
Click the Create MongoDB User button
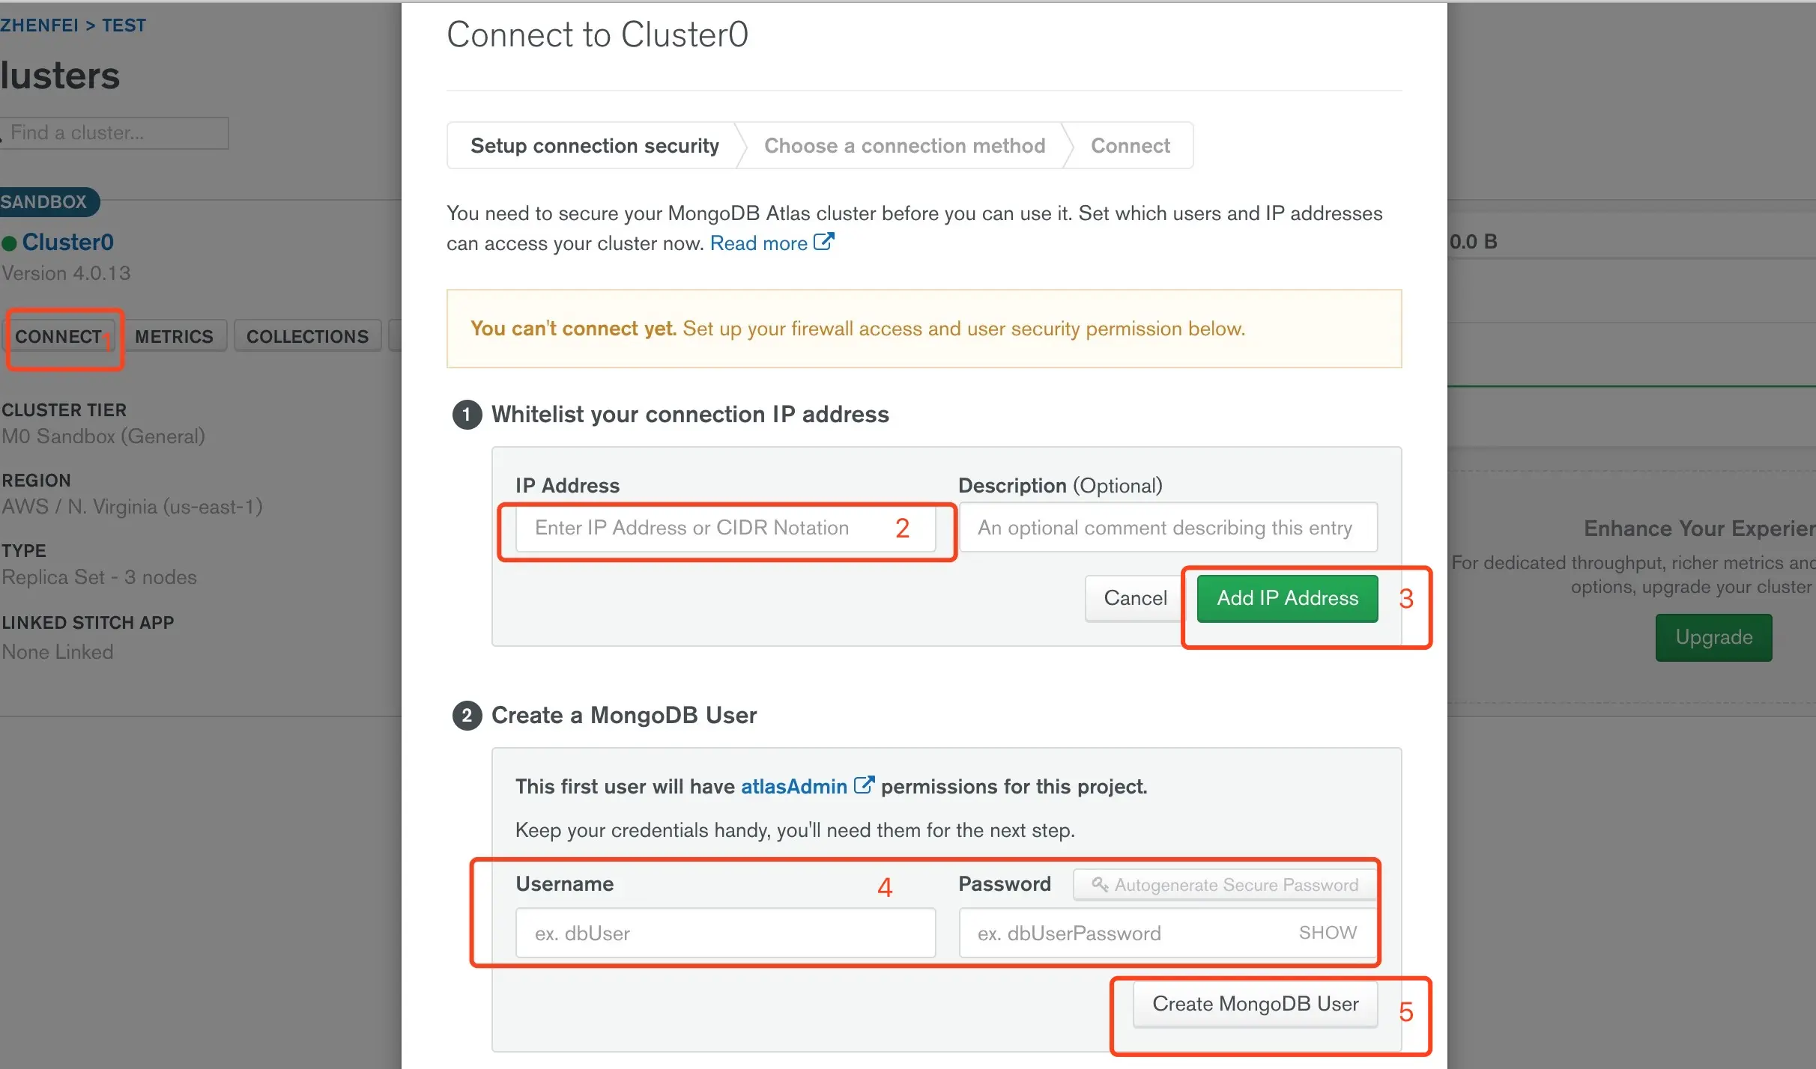[x=1255, y=1004]
